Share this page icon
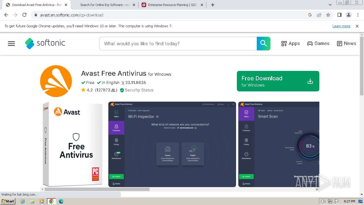This screenshot has height=205, width=364. [x=319, y=15]
